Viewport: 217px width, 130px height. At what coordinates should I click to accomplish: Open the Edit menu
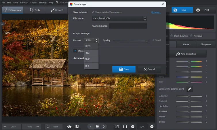pyautogui.click(x=9, y=3)
